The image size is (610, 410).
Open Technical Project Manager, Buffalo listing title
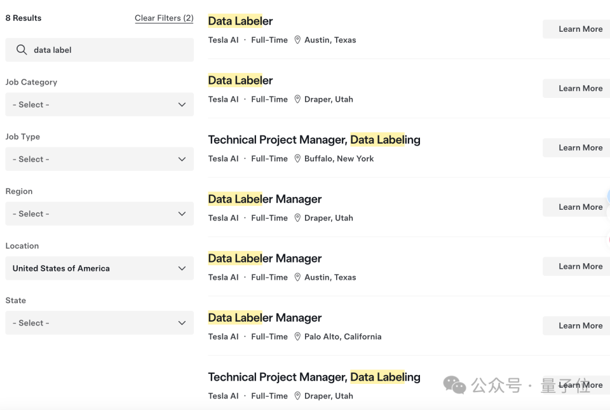click(x=314, y=140)
